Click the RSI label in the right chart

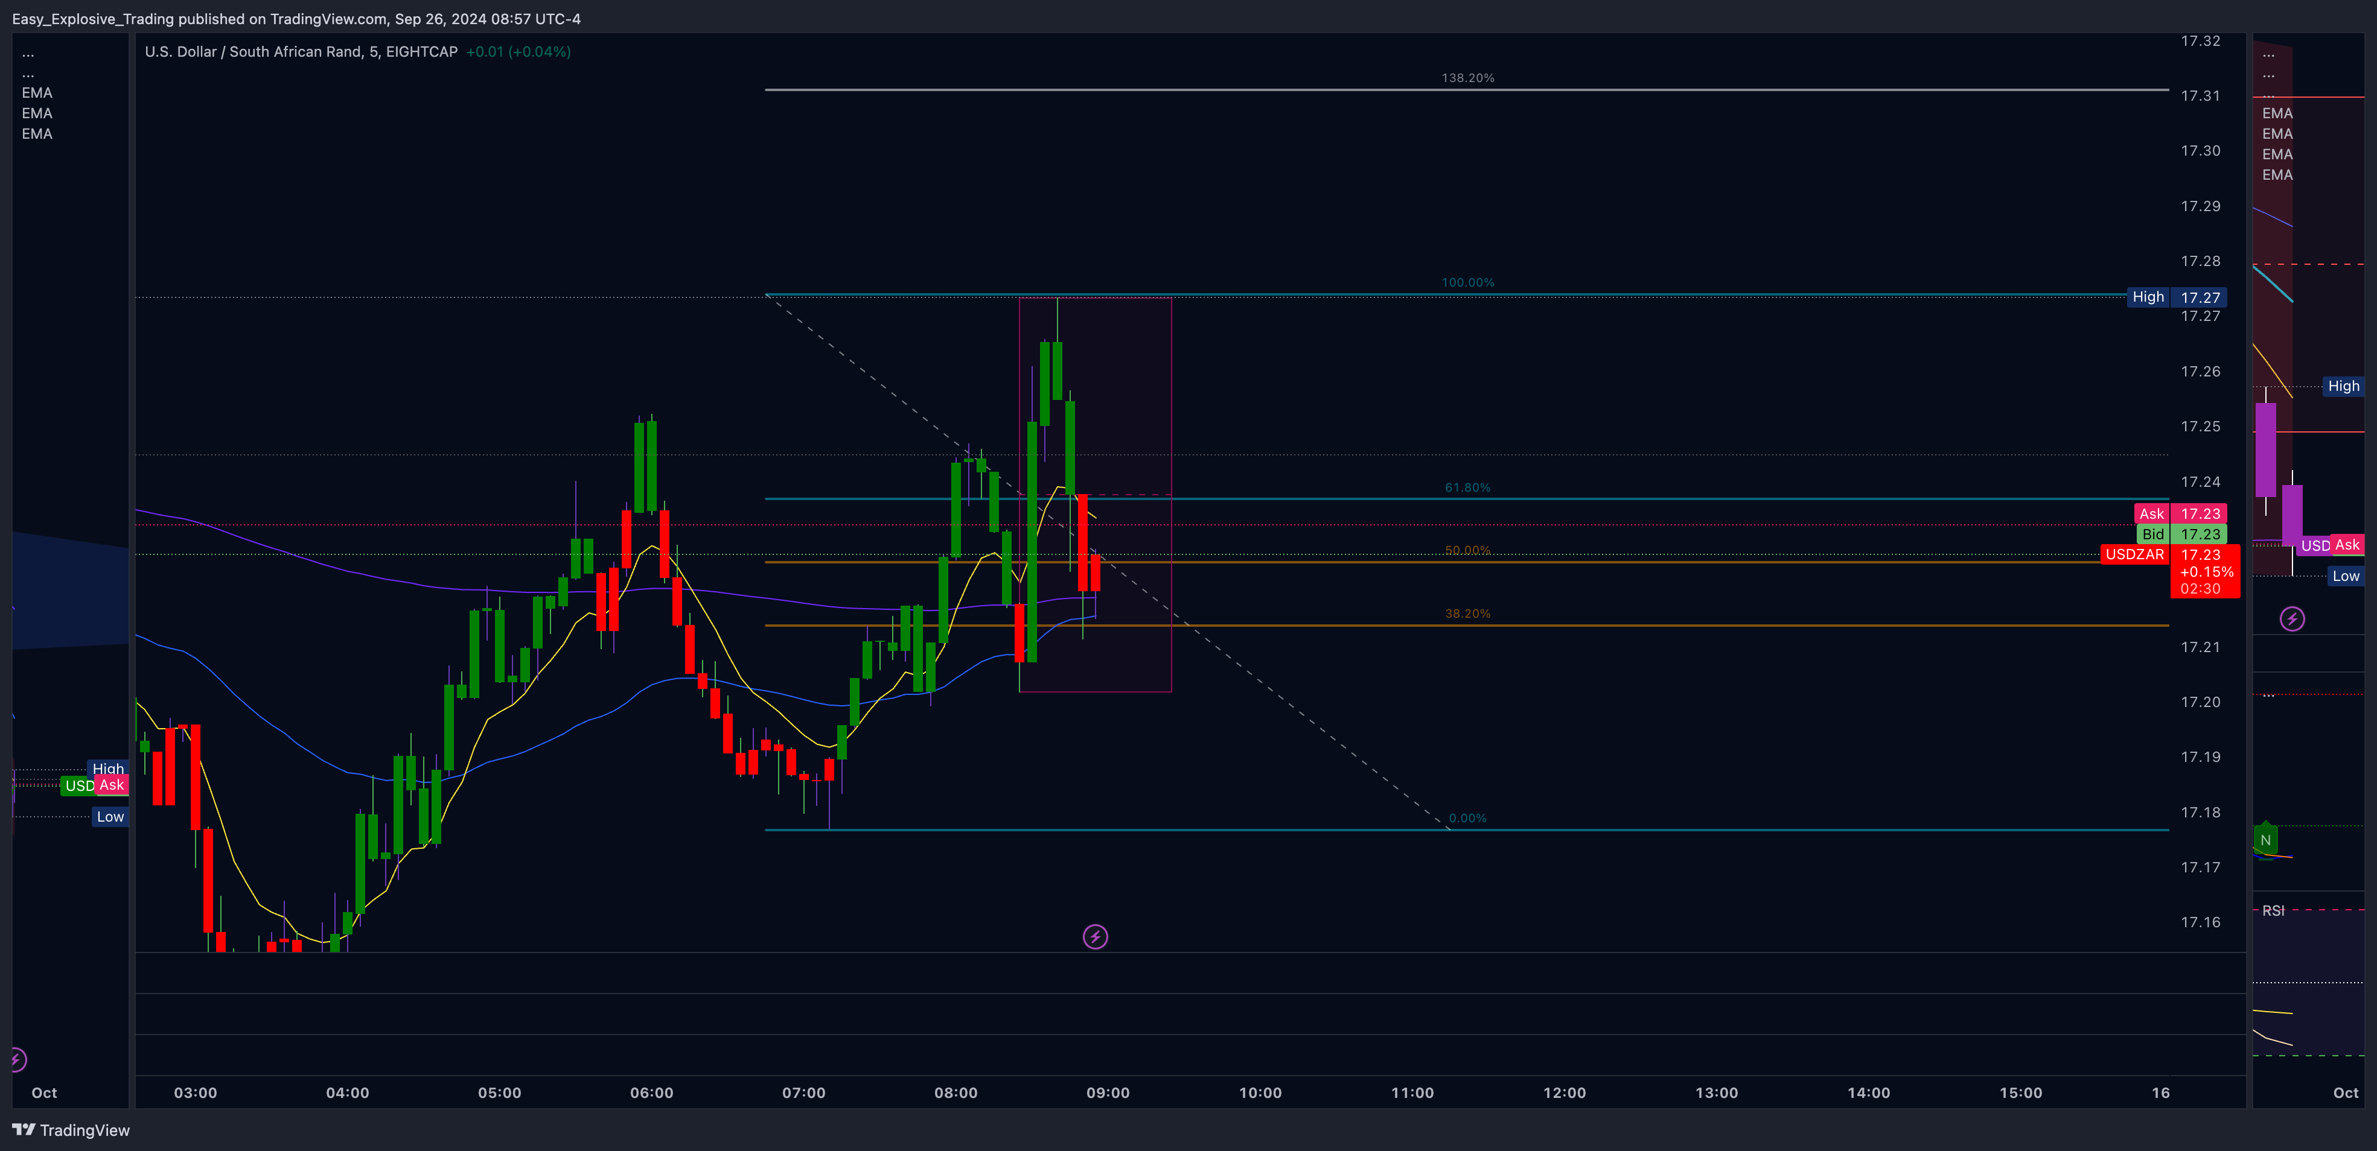(2273, 910)
